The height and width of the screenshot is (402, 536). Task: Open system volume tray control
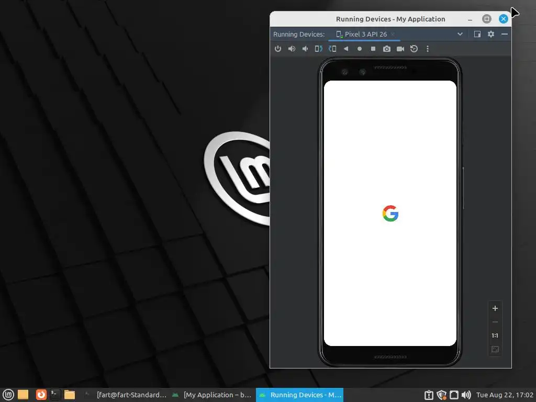pos(466,395)
